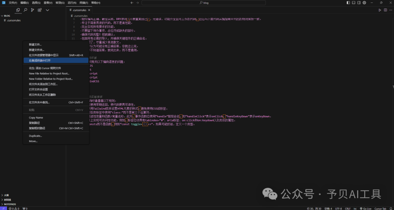Open errors and warnings status indicator
The image size is (394, 210).
pos(14,208)
